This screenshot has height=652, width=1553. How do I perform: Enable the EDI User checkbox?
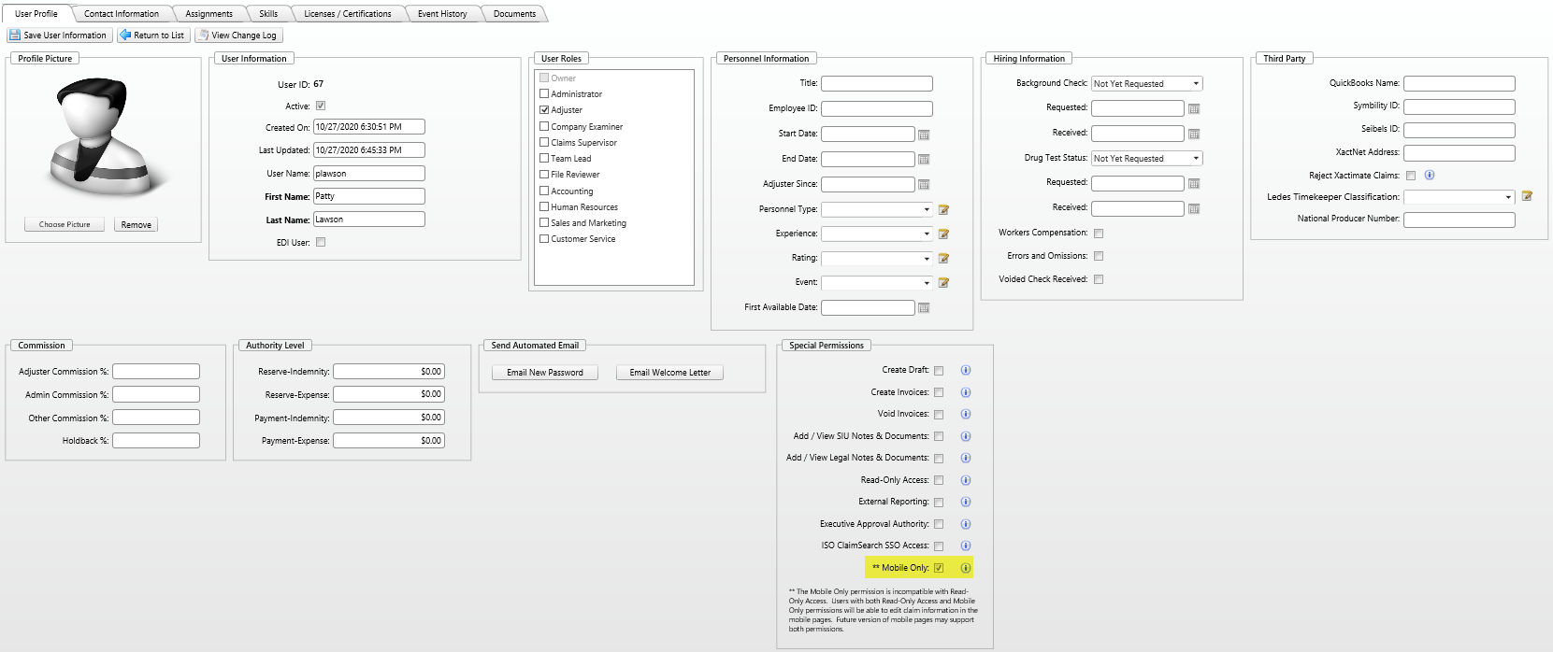[x=321, y=242]
